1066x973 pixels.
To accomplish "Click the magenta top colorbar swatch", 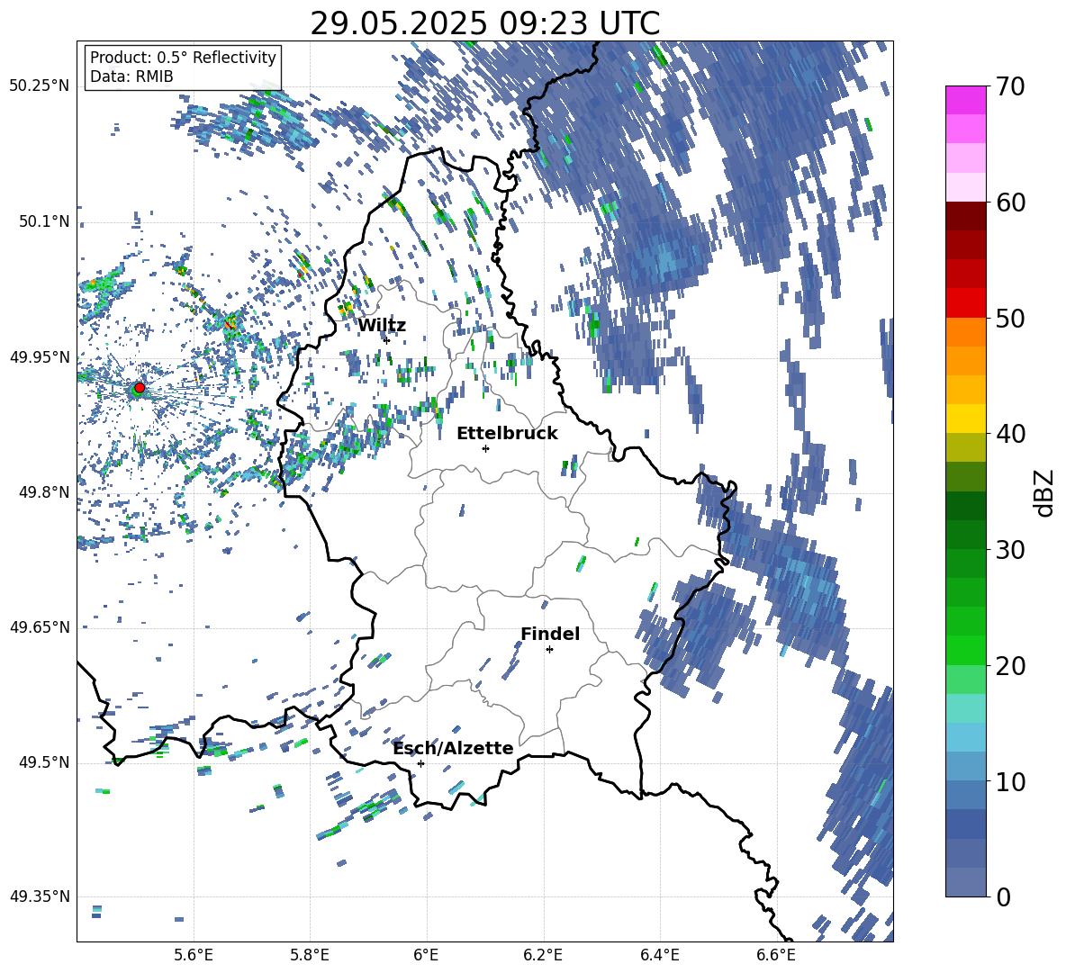I will 965,101.
